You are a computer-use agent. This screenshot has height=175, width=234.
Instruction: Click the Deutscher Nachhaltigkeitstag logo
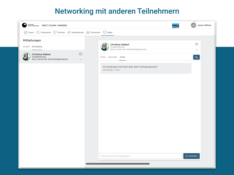[x=30, y=25]
